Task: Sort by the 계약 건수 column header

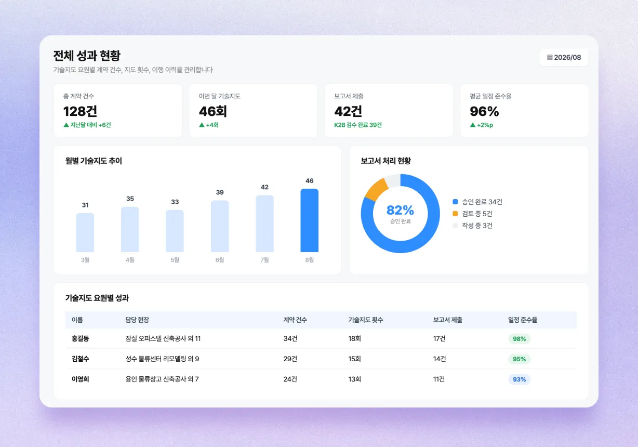Action: pyautogui.click(x=295, y=320)
